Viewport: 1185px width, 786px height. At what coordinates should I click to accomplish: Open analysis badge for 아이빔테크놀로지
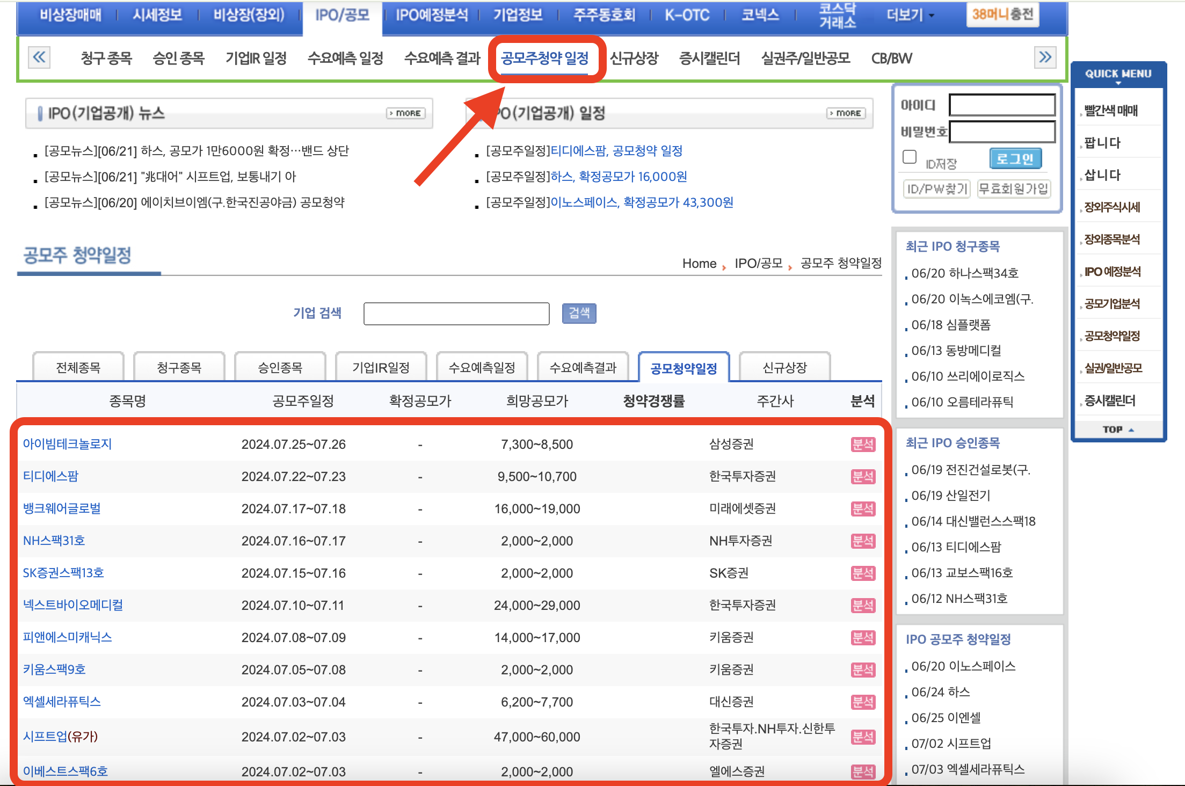pos(863,445)
